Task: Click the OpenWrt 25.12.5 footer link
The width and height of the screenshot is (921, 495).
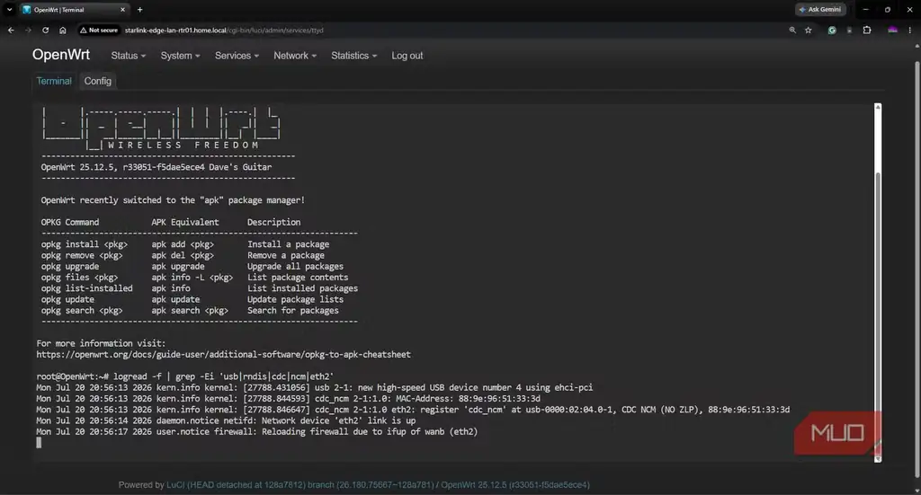Action: click(515, 485)
